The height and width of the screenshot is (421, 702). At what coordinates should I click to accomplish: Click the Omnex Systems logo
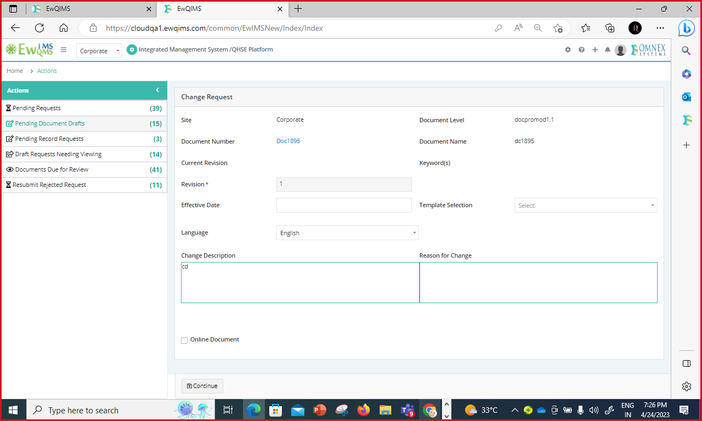(648, 50)
